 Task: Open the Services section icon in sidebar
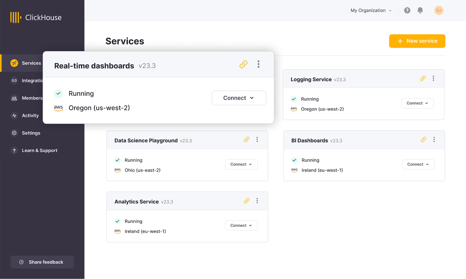pos(14,63)
